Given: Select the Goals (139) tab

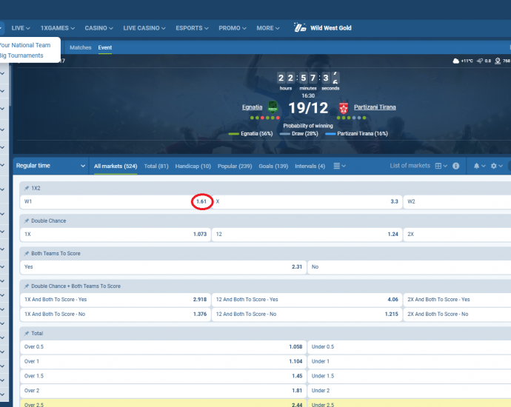Looking at the screenshot, I should pyautogui.click(x=273, y=166).
